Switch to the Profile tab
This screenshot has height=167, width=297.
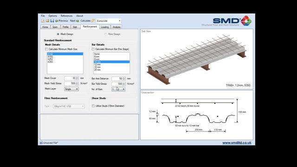tap(65, 27)
